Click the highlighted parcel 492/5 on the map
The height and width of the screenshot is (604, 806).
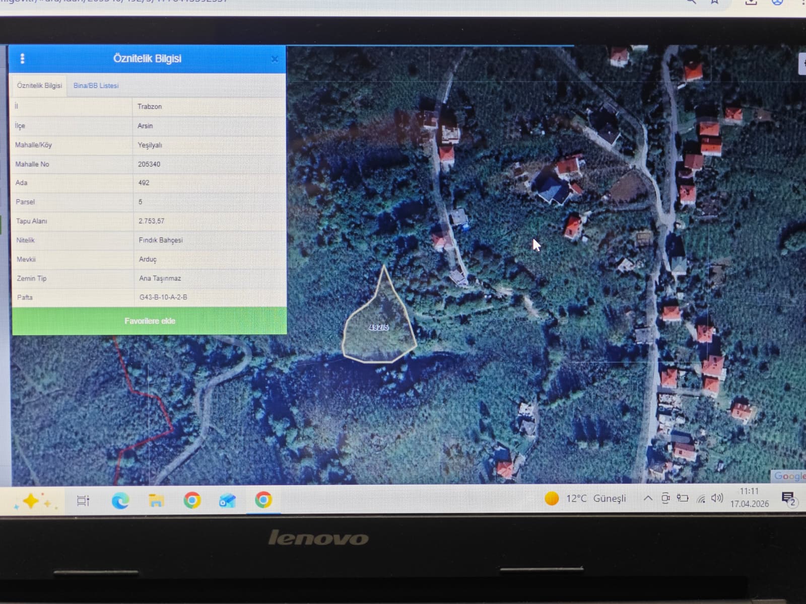[379, 328]
